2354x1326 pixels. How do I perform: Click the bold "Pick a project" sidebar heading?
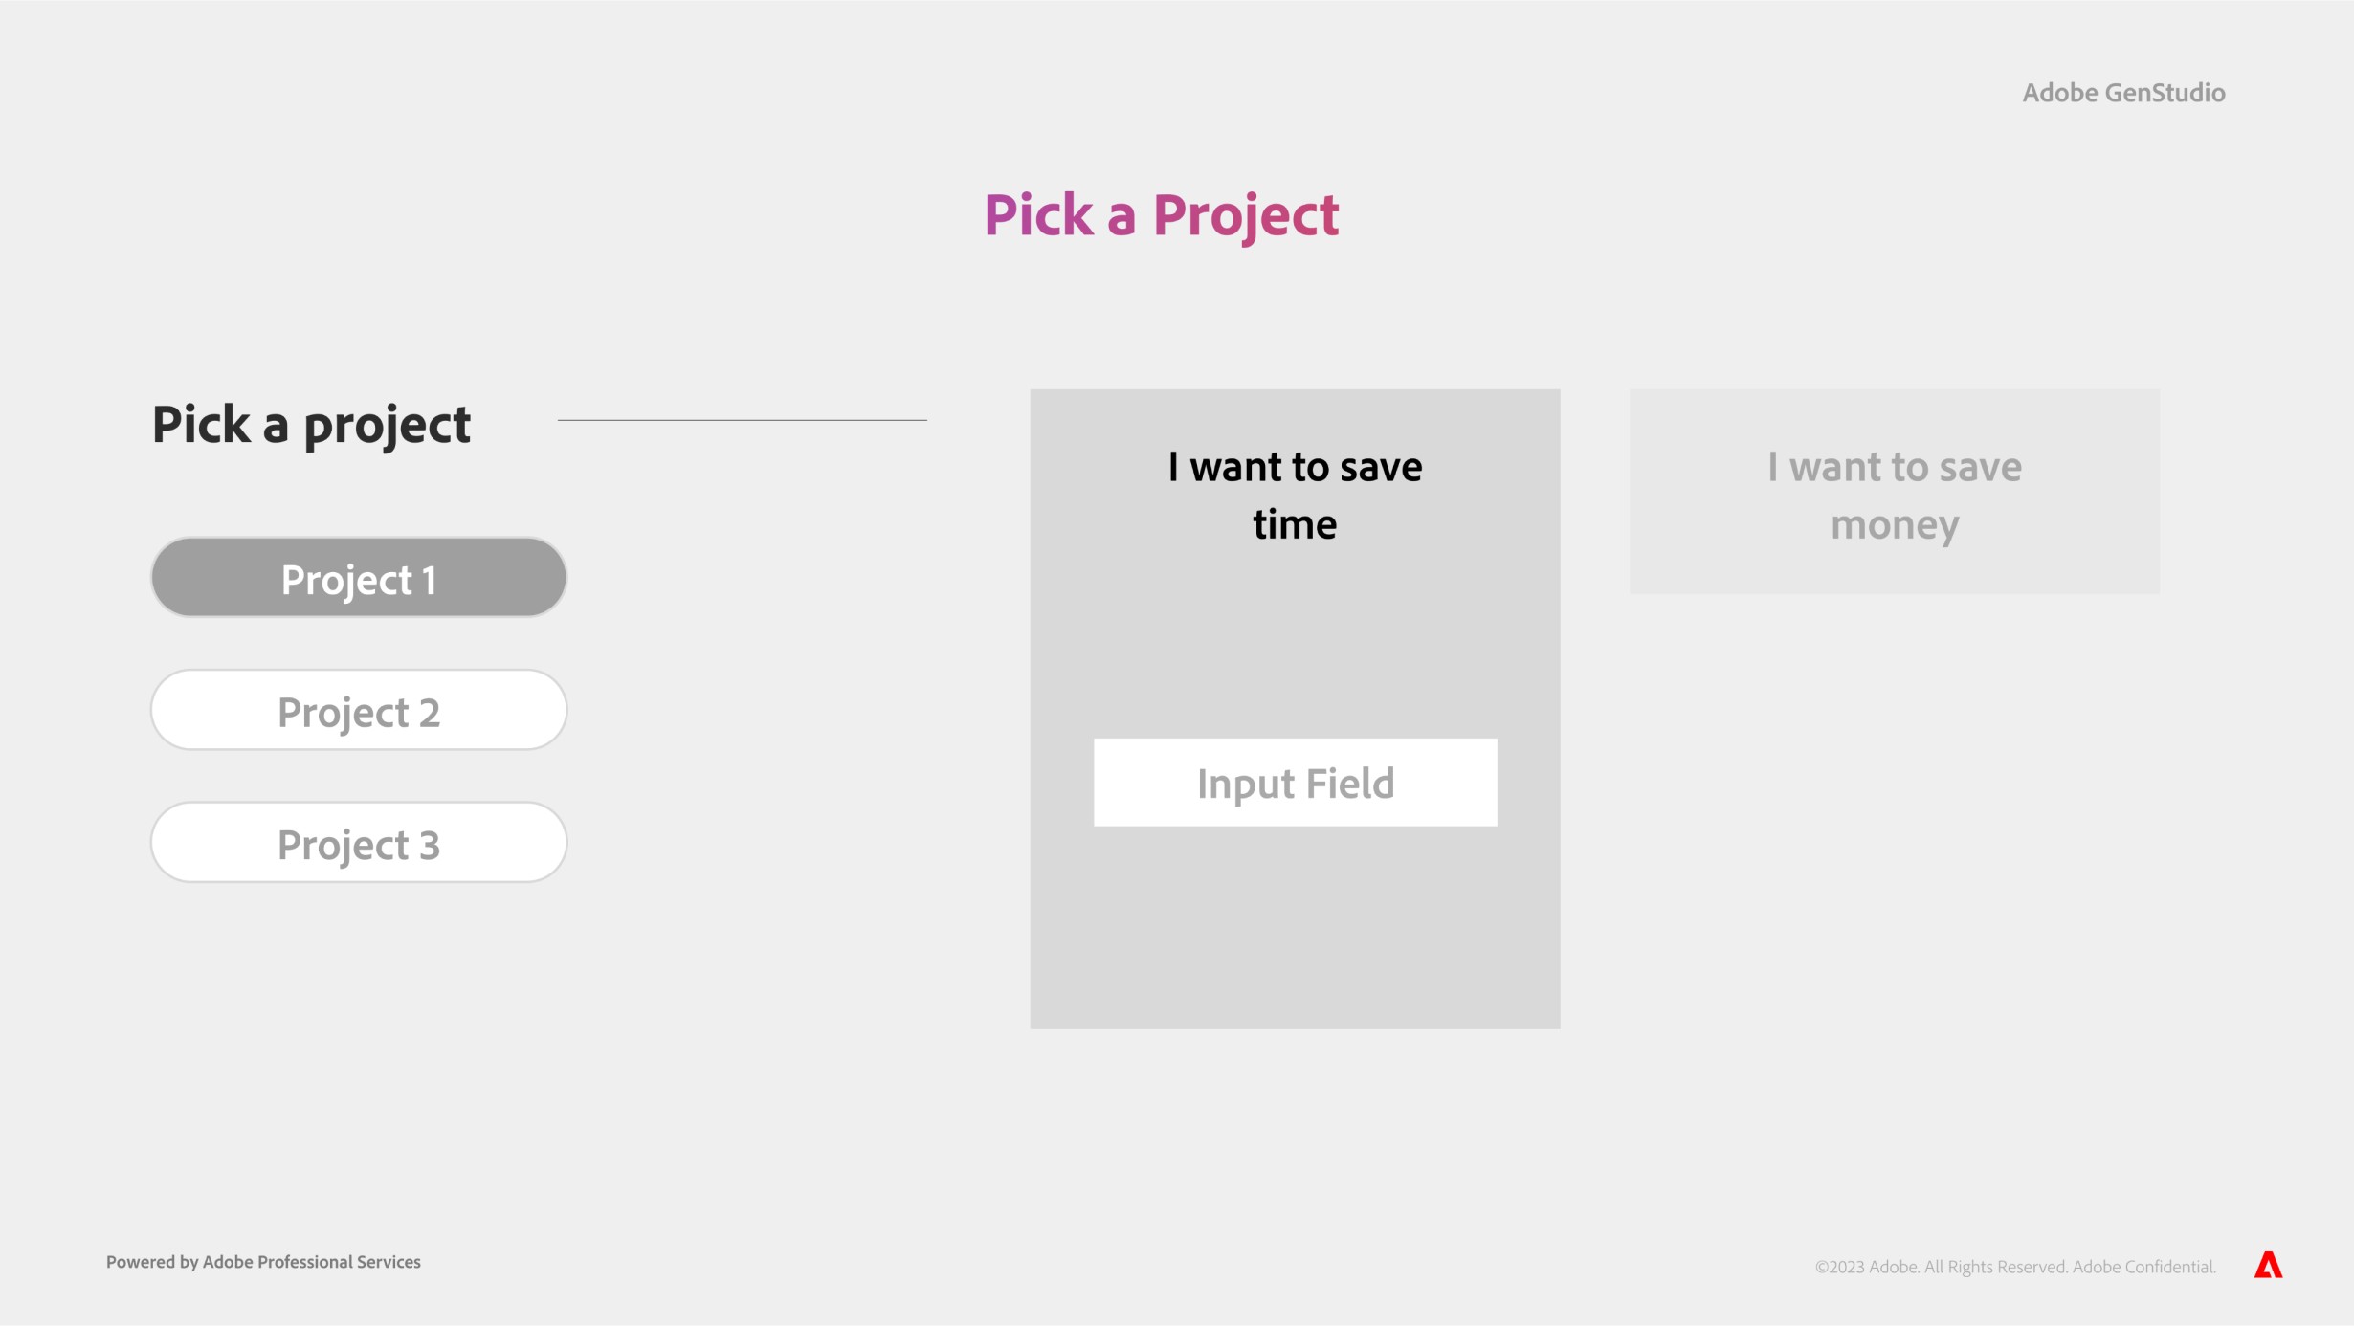(x=311, y=425)
